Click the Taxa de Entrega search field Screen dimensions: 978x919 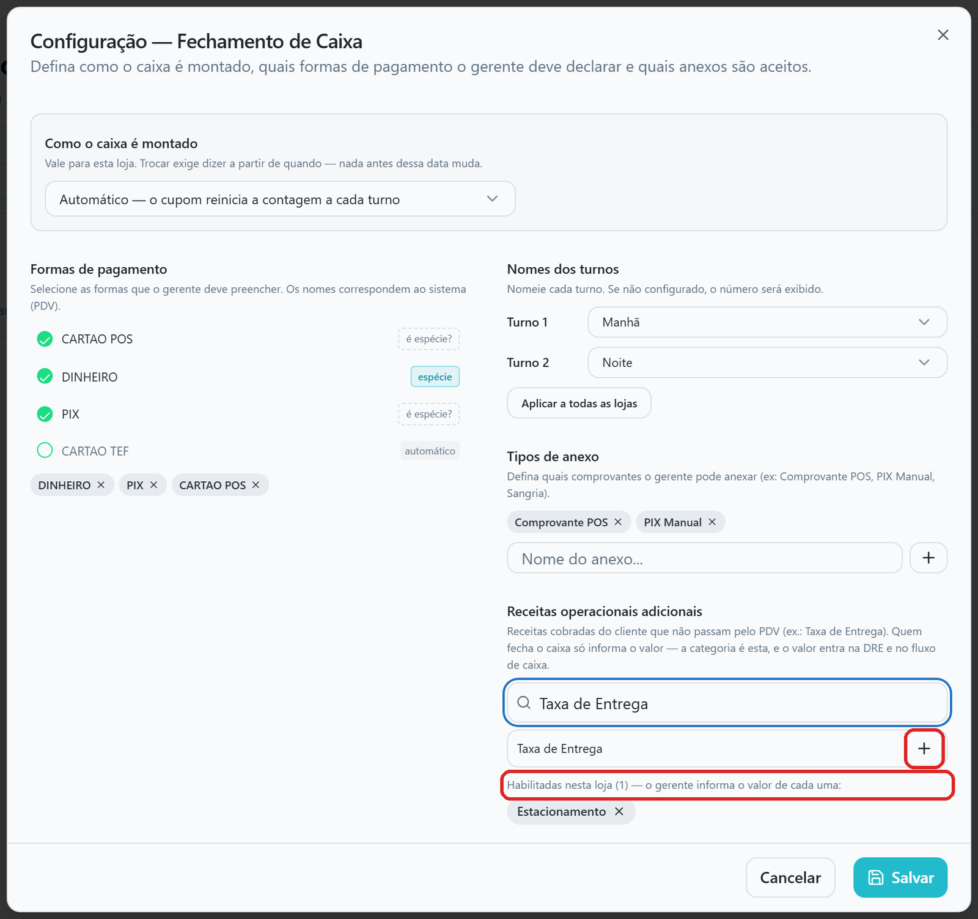pyautogui.click(x=727, y=703)
